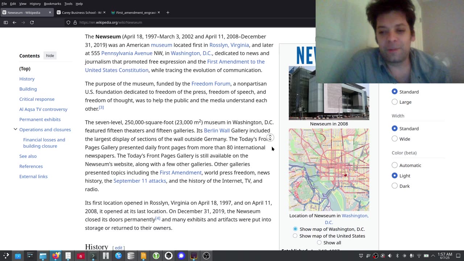The width and height of the screenshot is (464, 261).
Task: Check battery status tray icon
Action: (426, 256)
